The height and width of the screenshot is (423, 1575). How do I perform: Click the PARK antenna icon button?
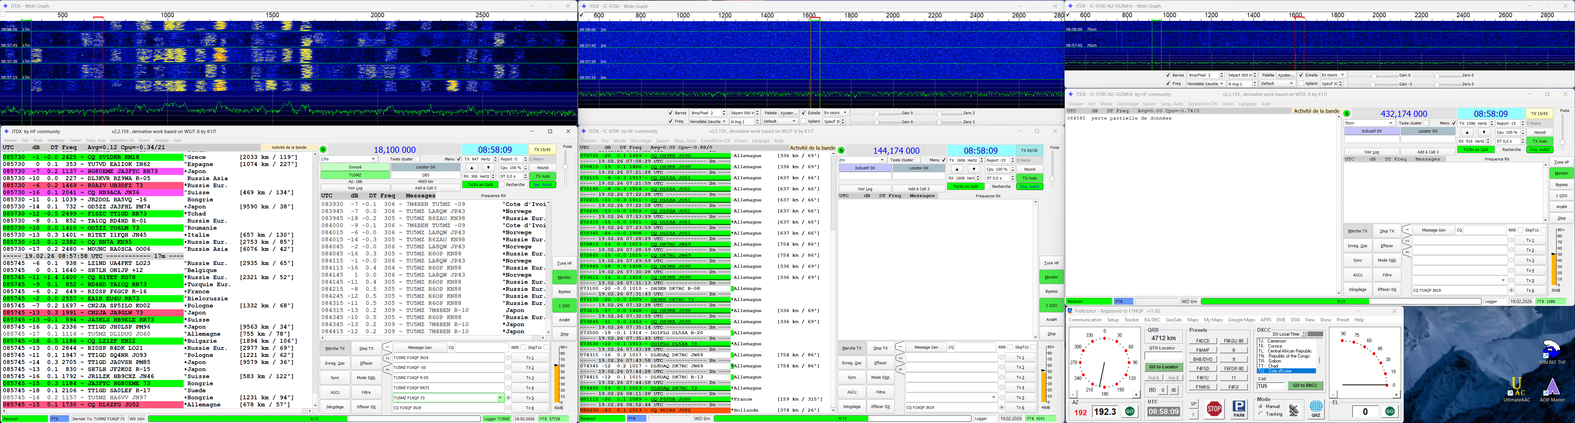(1239, 408)
